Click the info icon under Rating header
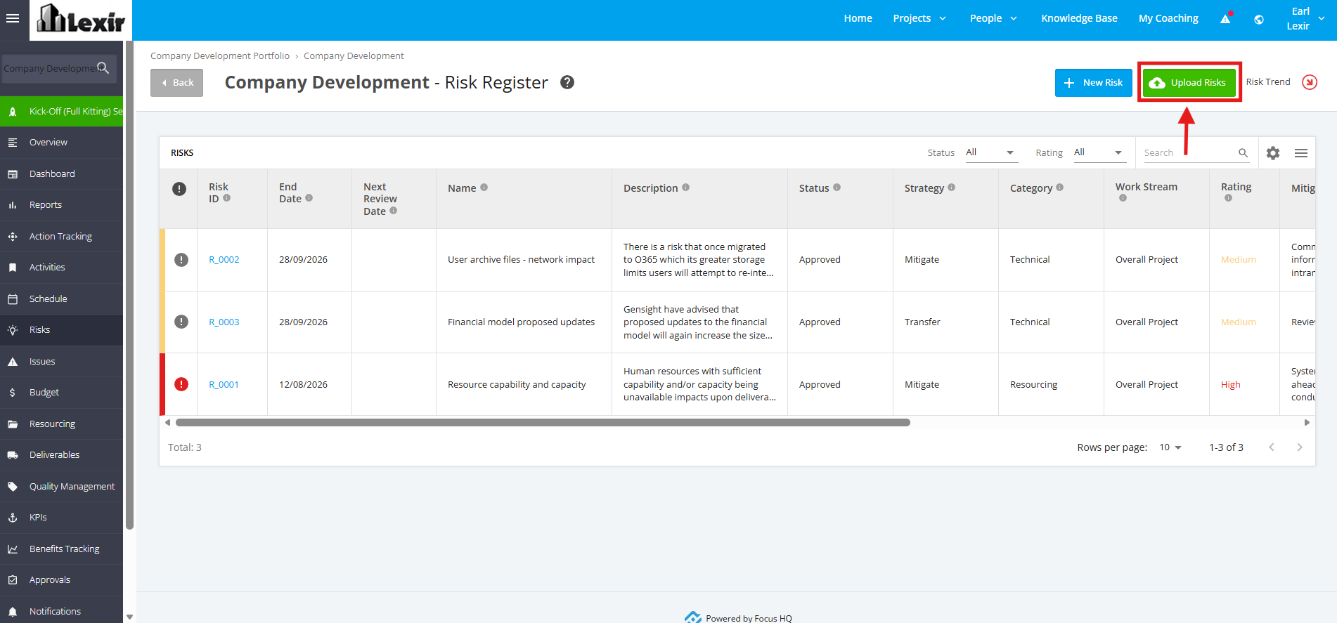This screenshot has width=1337, height=623. pyautogui.click(x=1228, y=198)
